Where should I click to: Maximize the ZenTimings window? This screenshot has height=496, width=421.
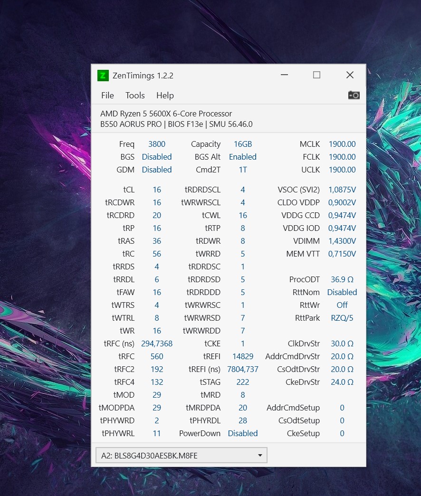click(x=316, y=75)
